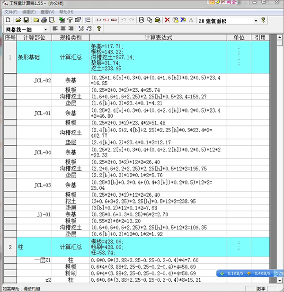Create a new file with the blank page icon
Screen dimensions: 284x292
(8, 20)
